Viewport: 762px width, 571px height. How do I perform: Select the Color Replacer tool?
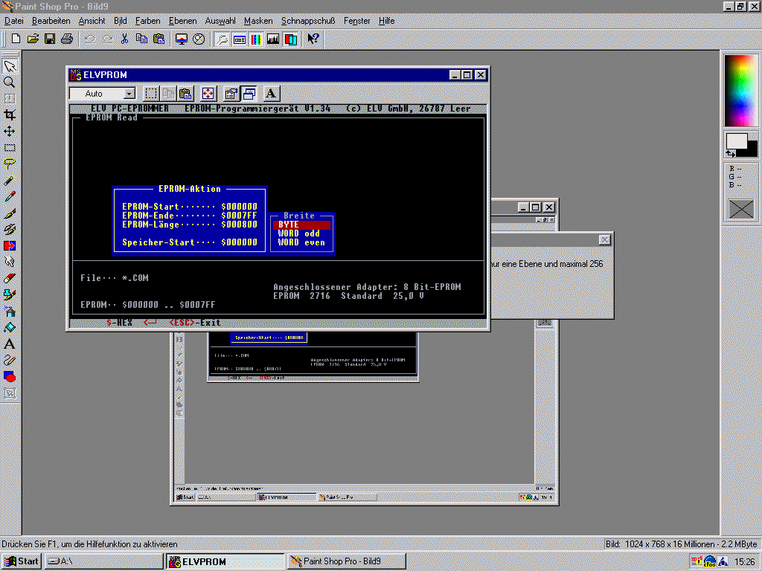tap(10, 245)
